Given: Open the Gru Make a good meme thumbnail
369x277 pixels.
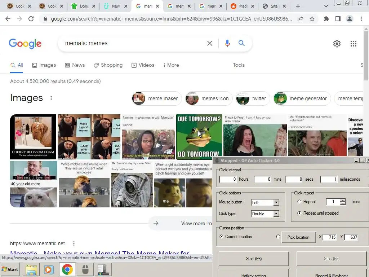Looking at the screenshot, I should (x=89, y=137).
